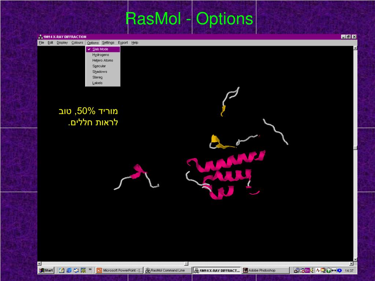Click vertical scrollbar up arrow
Screen dimensions: 375x281
355,48
